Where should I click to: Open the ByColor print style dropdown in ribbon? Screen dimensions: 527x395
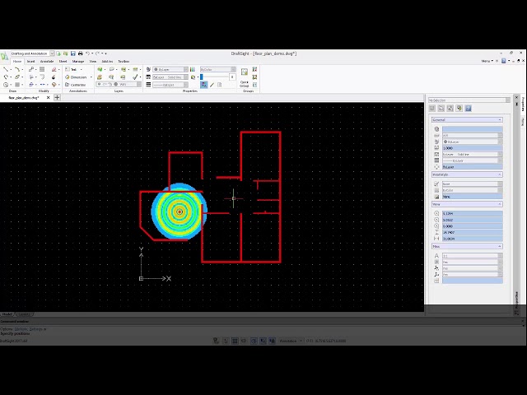(x=218, y=69)
